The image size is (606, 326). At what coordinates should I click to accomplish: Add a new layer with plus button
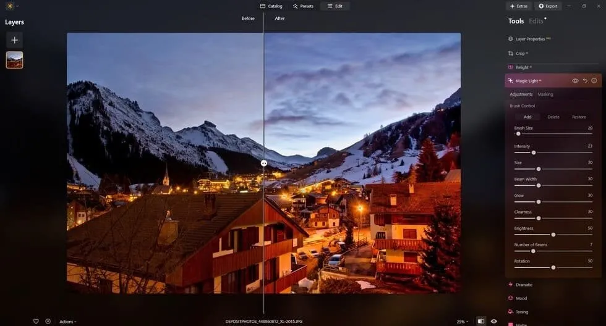point(15,40)
